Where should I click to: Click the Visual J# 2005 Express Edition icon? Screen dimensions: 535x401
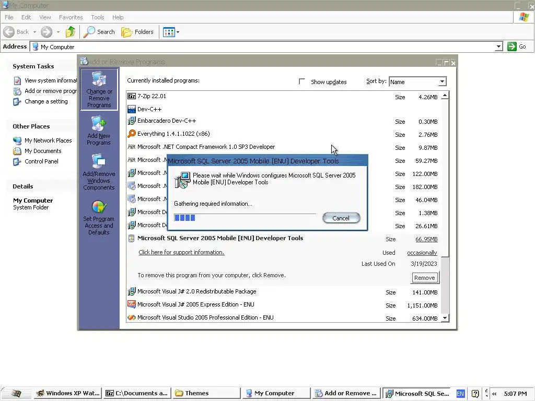pyautogui.click(x=131, y=304)
